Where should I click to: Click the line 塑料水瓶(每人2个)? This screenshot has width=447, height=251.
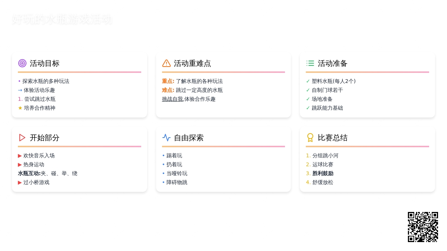click(x=334, y=81)
